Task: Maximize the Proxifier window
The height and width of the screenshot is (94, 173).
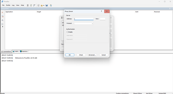Action: (x=165, y=2)
